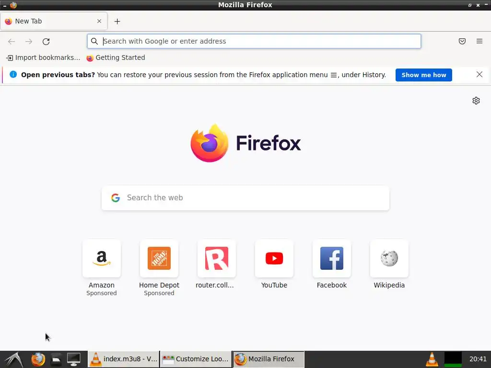Image resolution: width=491 pixels, height=368 pixels.
Task: Click the show desktop monitor icon
Action: click(x=73, y=359)
